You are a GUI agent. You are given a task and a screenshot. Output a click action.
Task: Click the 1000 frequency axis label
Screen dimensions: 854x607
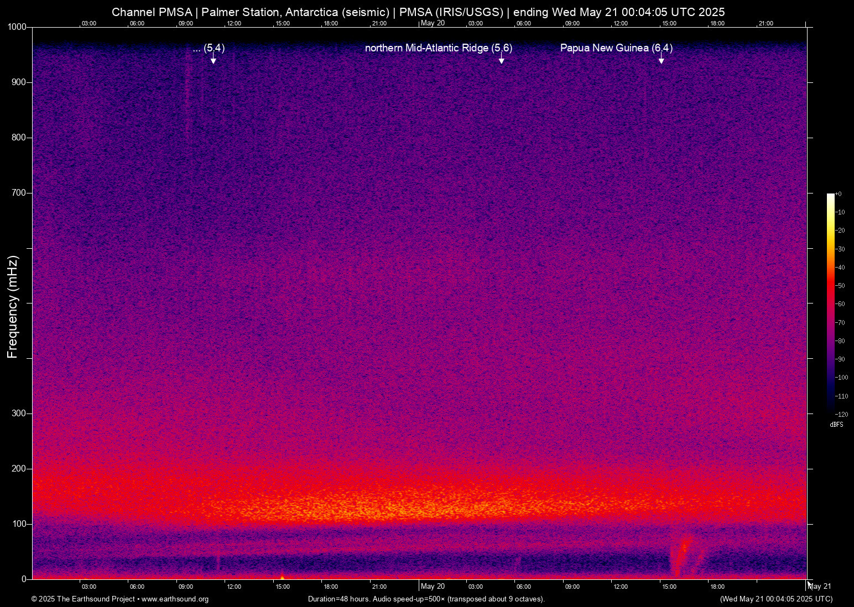pyautogui.click(x=17, y=27)
